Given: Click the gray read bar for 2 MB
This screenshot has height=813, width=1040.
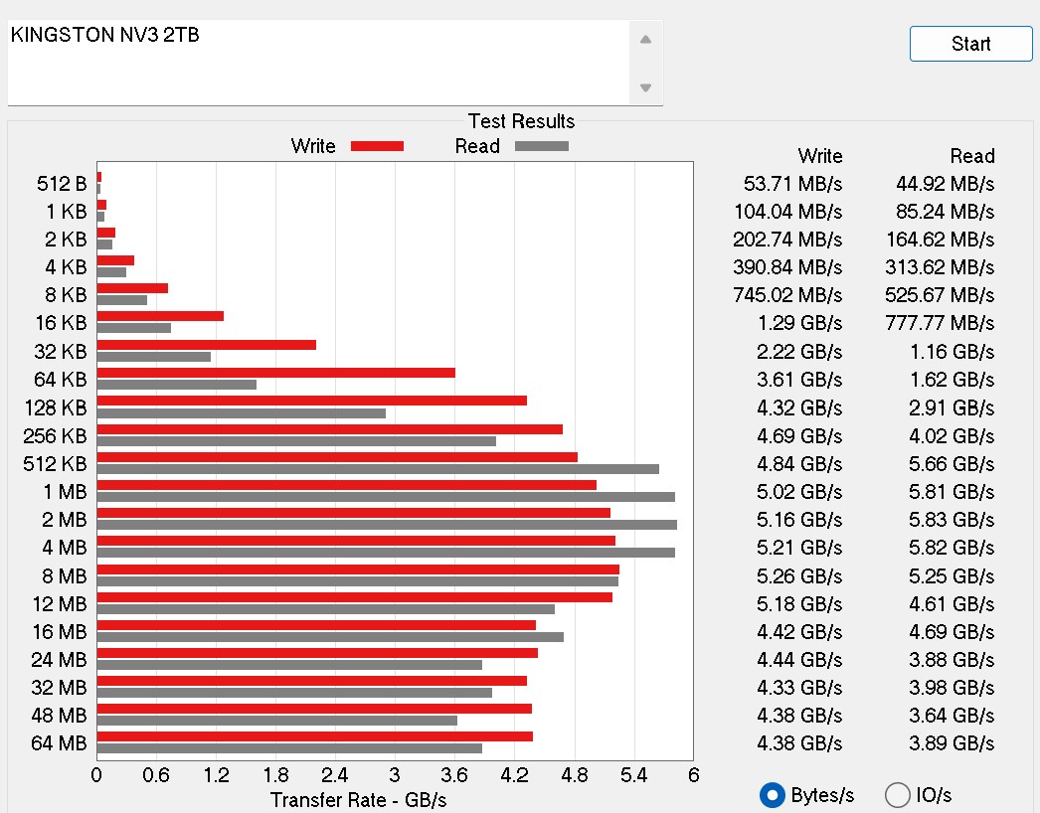Looking at the screenshot, I should 387,525.
